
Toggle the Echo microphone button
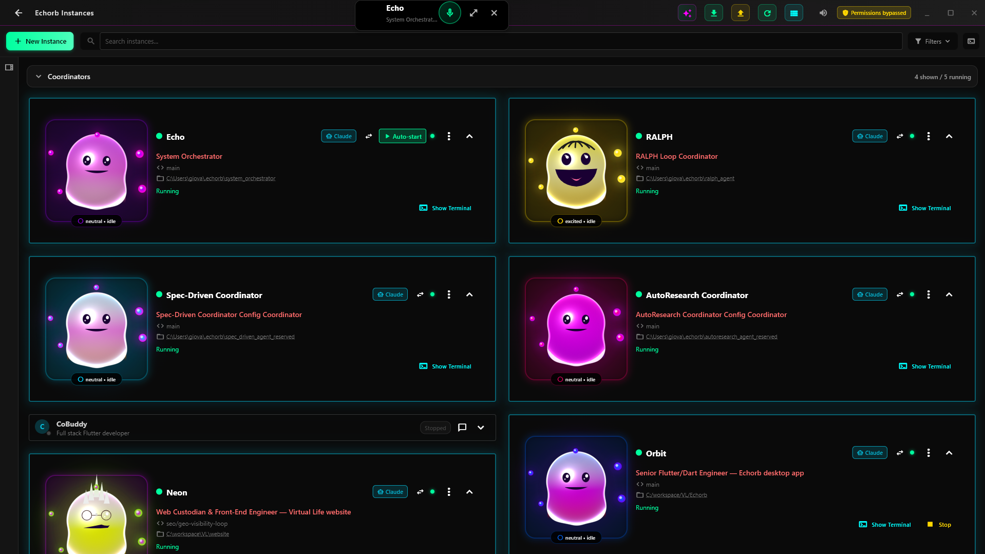450,13
